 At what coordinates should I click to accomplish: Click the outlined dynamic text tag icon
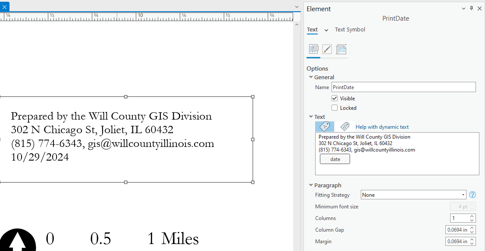[x=344, y=126]
